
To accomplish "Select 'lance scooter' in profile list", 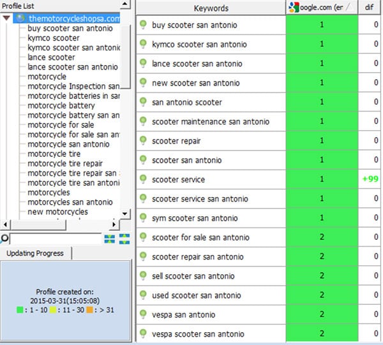I will 51,57.
